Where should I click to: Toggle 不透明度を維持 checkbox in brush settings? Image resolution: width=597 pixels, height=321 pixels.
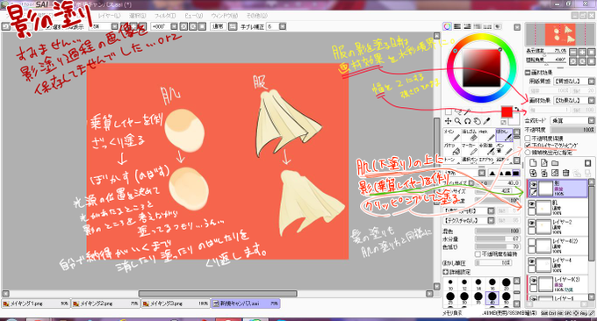coord(478,253)
